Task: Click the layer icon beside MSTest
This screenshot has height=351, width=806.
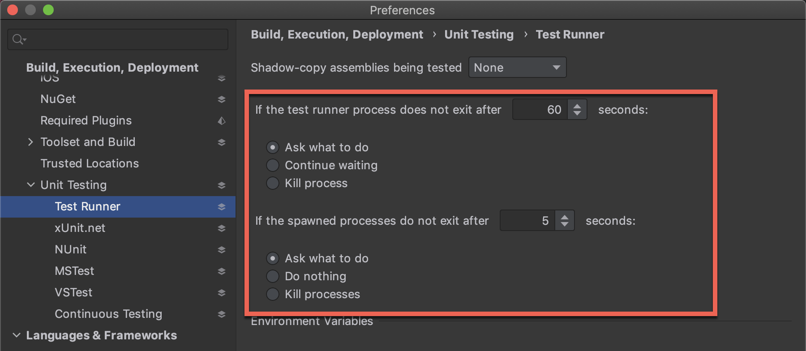Action: point(221,271)
